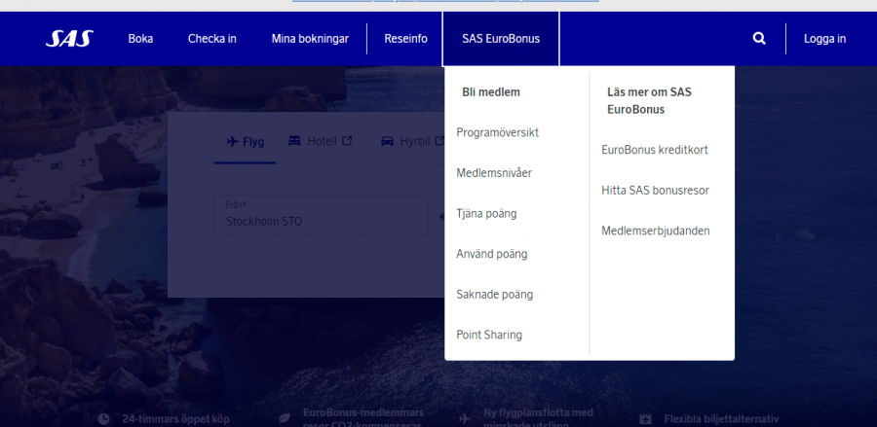Expand the Boka navigation menu

(140, 39)
